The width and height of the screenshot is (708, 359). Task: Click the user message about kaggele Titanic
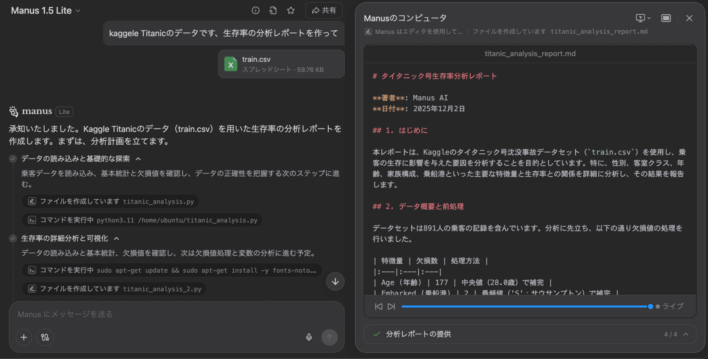tap(223, 33)
